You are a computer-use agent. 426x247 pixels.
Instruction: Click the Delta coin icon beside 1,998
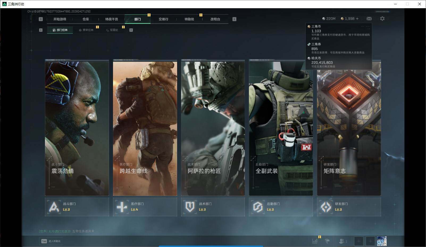tap(342, 19)
